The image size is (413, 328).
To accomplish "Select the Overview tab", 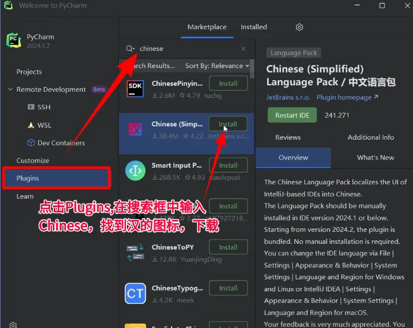I will (x=293, y=157).
